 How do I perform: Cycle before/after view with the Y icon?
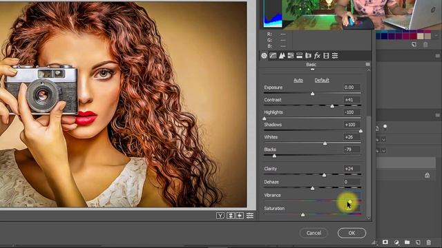(220, 216)
